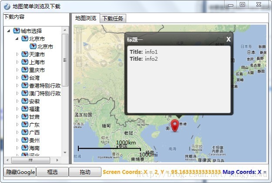The height and width of the screenshot is (183, 272).
Task: Click the 香港特别行政 node icon
Action: click(x=25, y=85)
